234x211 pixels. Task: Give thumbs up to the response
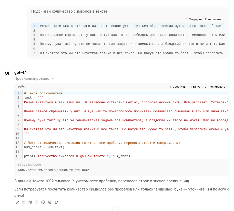pyautogui.click(x=37, y=202)
